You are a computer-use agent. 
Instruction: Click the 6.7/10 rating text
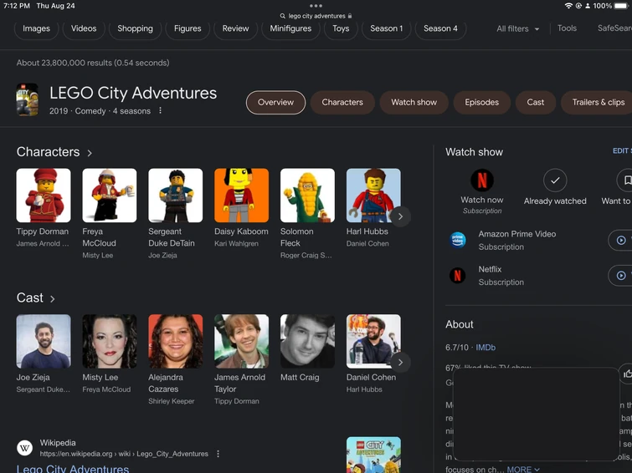click(457, 348)
